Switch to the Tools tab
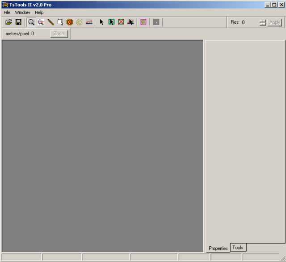The height and width of the screenshot is (262, 286). pos(238,248)
